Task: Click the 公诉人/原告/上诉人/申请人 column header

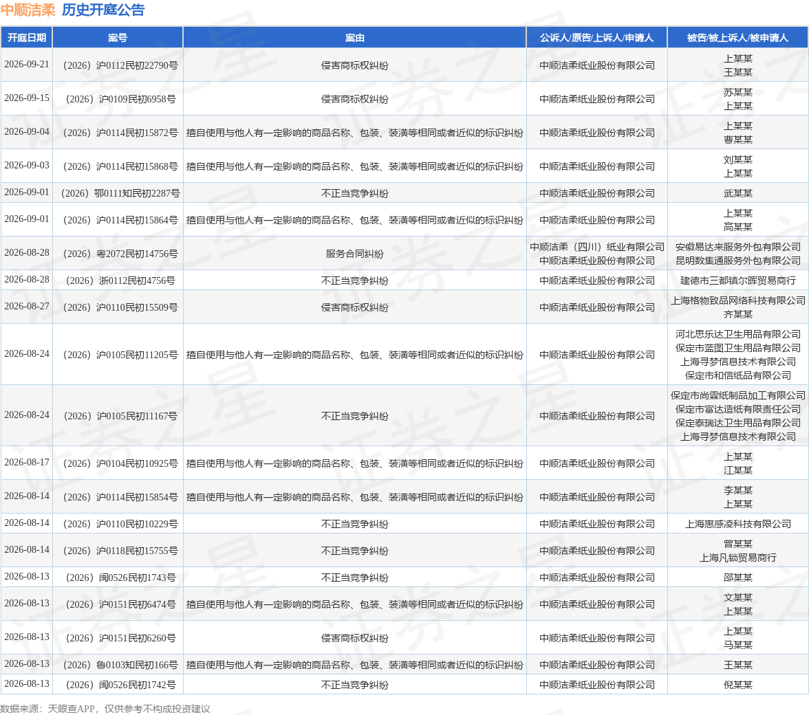Action: [x=596, y=38]
